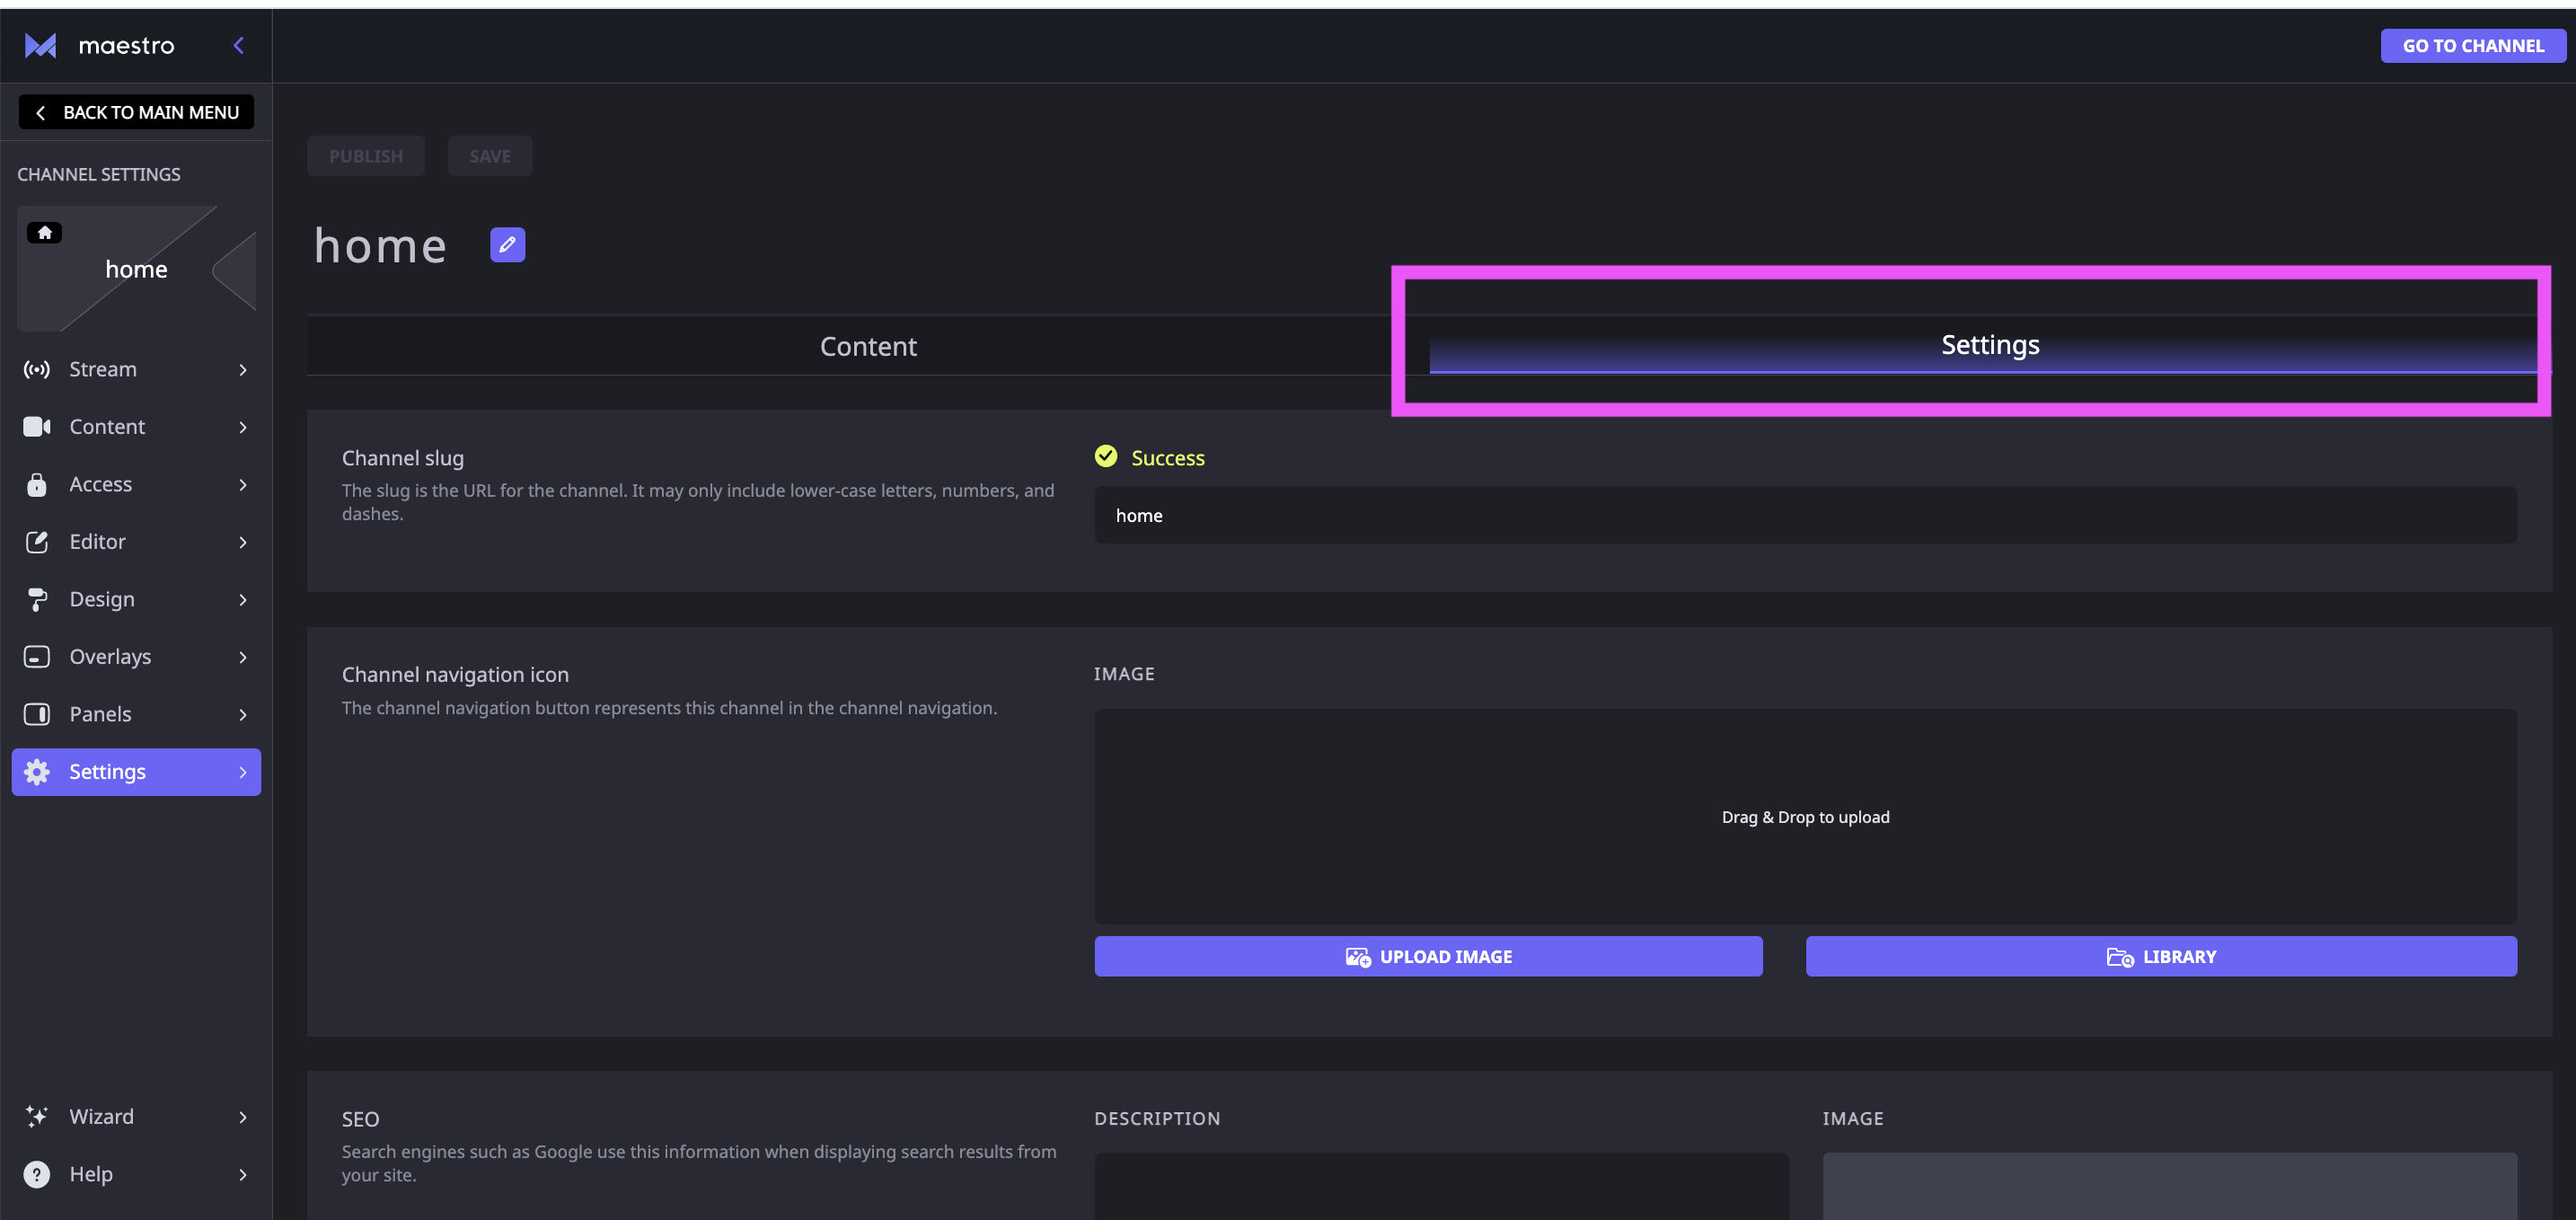Click the green Success checkmark icon

point(1106,457)
